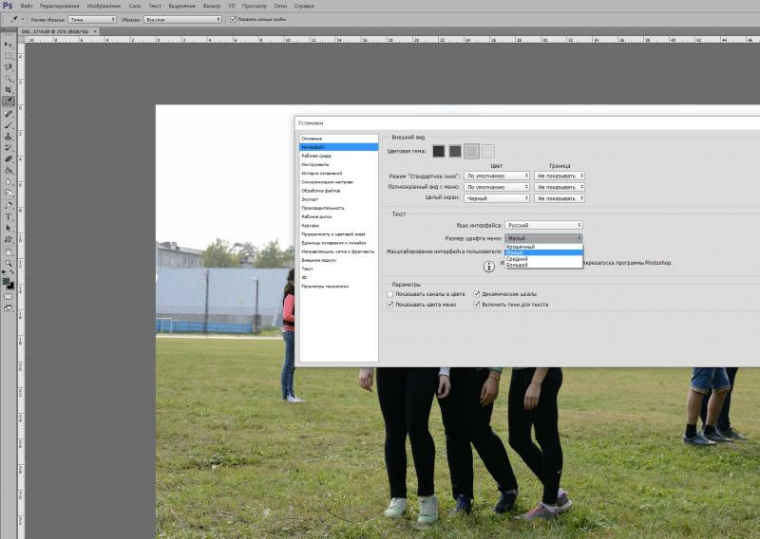Screen dimensions: 760x539
Task: Choose 'Крошечный' font size option
Action: [543, 247]
